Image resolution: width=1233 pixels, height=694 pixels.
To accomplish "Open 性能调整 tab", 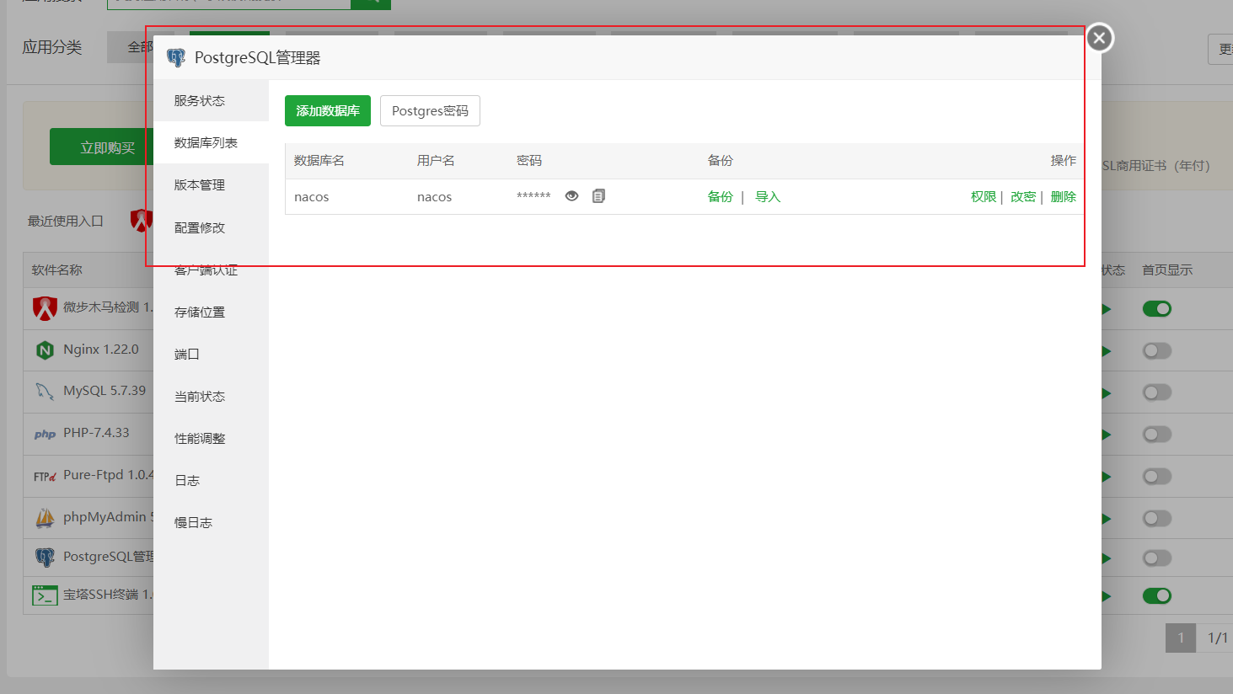I will point(211,438).
